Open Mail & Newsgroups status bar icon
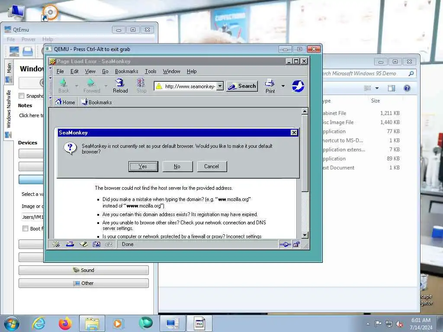The width and height of the screenshot is (443, 332). coord(70,244)
